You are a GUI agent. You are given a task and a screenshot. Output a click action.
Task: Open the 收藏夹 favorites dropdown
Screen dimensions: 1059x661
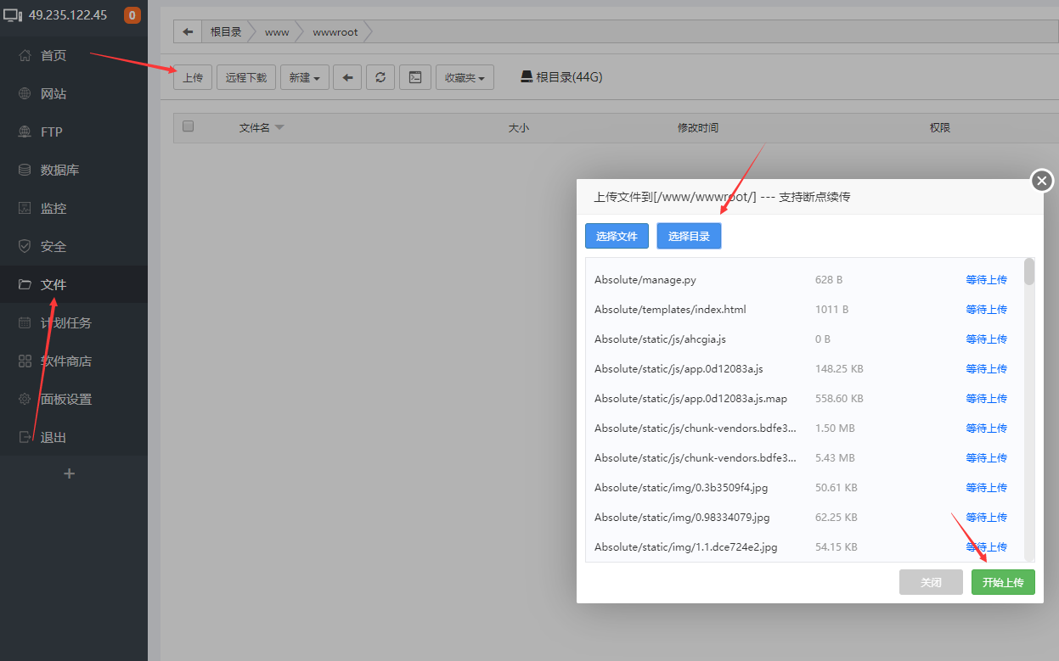(464, 77)
